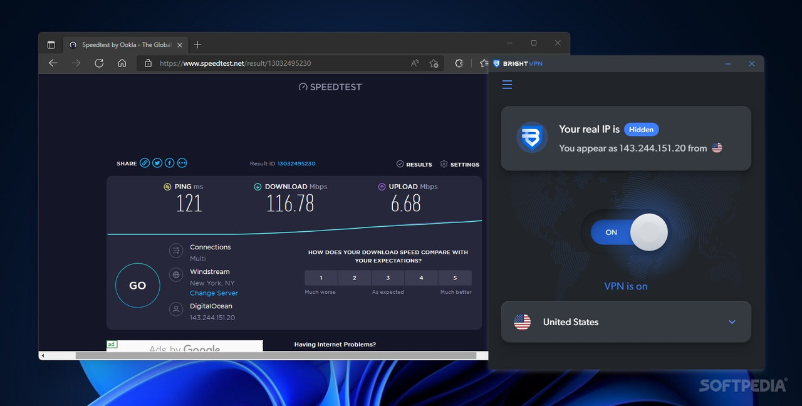Open a new browser tab
The width and height of the screenshot is (802, 406).
197,44
